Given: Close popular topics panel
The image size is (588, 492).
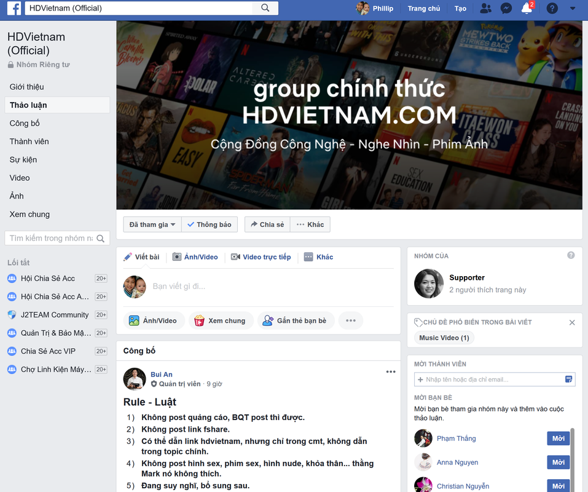Looking at the screenshot, I should coord(572,322).
